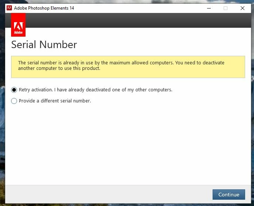This screenshot has width=254, height=206.
Task: Click the red Adobe logo badge
Action: tap(18, 25)
